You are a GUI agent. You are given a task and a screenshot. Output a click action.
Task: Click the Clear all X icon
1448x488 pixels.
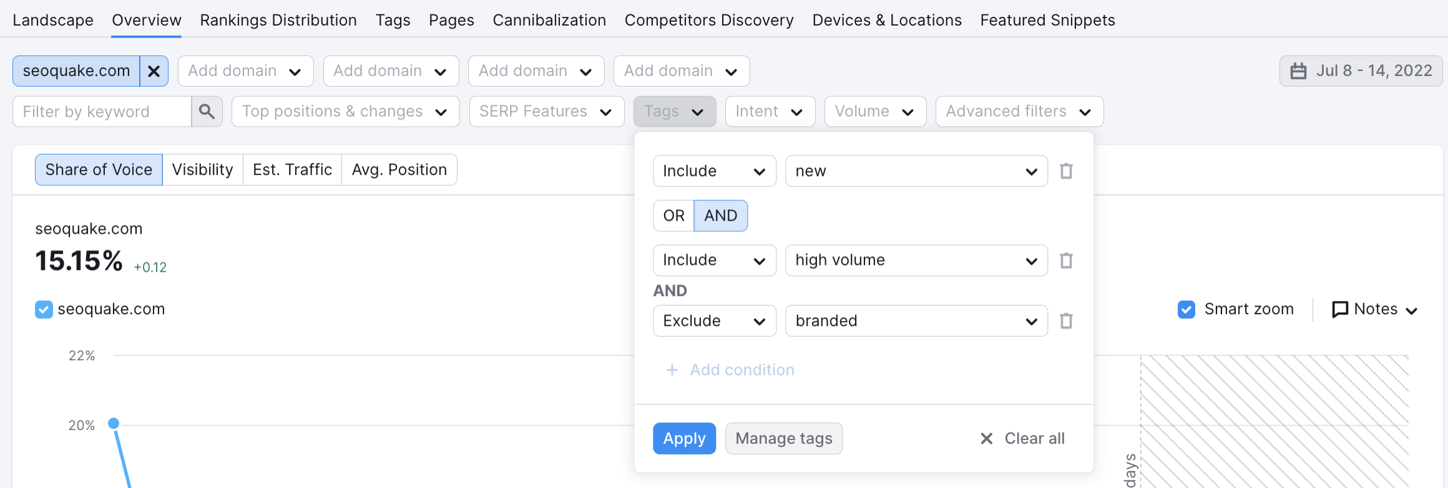click(986, 439)
